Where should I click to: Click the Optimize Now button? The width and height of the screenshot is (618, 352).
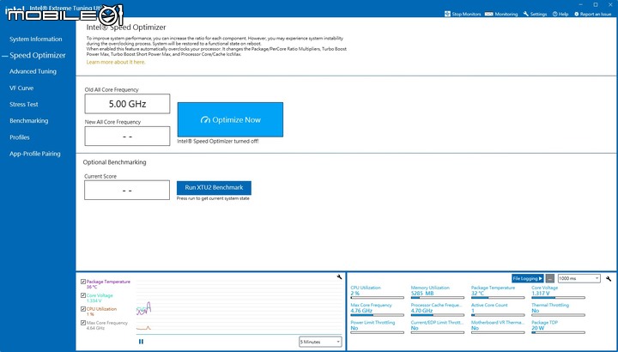[230, 119]
